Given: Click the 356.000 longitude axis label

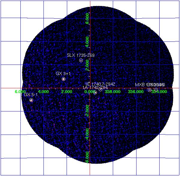Looking at the screenshot, I should click(x=136, y=92).
